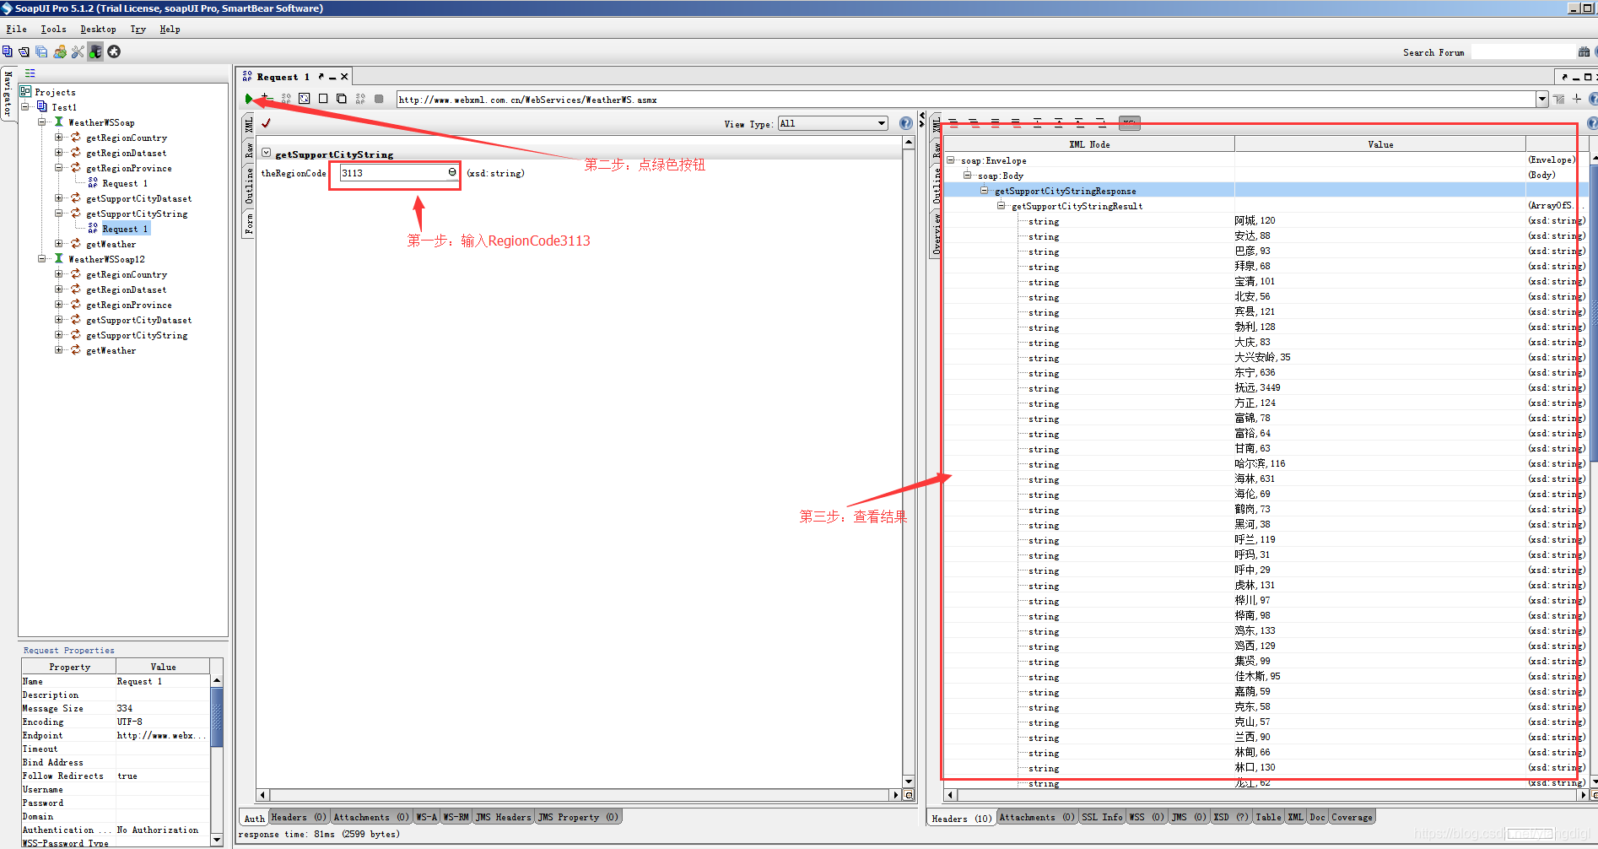Open response Headers (10) tab
Viewport: 1598px width, 849px height.
[962, 818]
